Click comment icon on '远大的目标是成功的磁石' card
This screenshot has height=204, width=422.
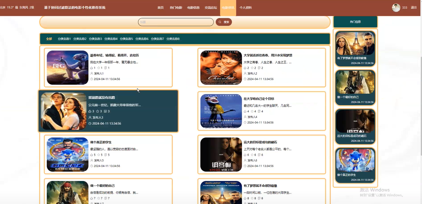tap(259, 155)
